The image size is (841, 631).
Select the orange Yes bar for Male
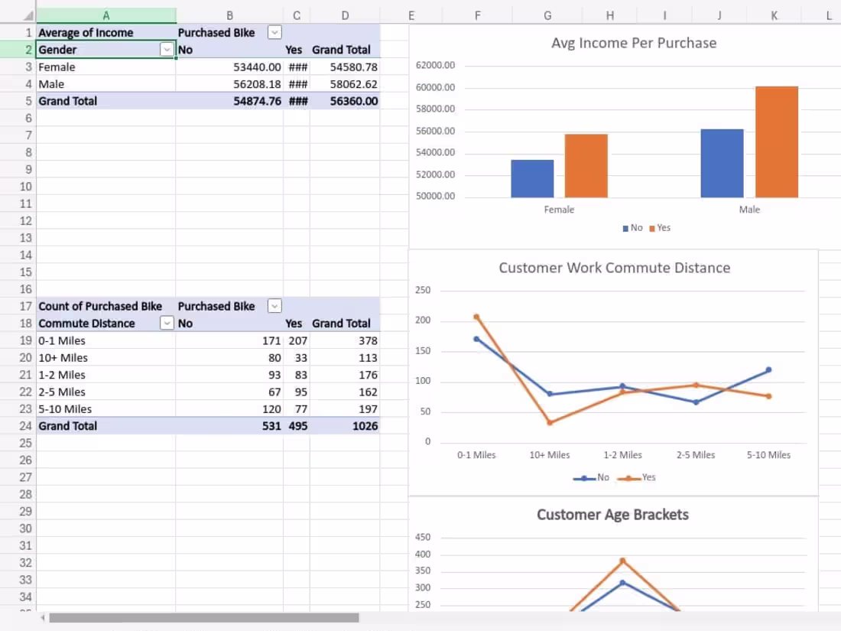point(776,141)
